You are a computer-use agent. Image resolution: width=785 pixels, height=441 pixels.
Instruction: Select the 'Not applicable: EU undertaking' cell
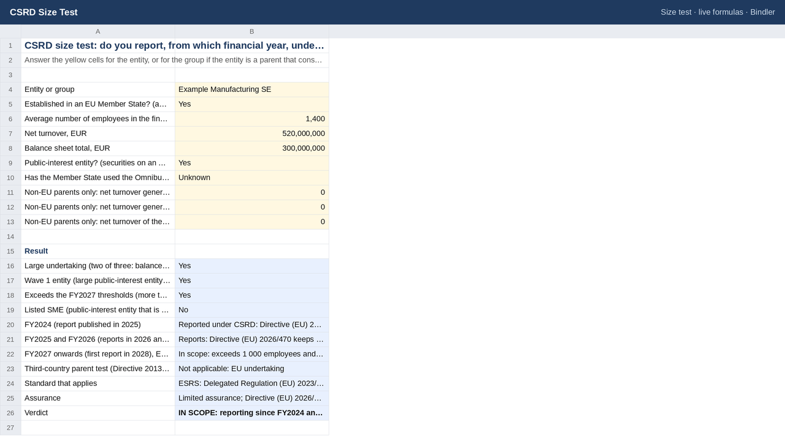252,369
